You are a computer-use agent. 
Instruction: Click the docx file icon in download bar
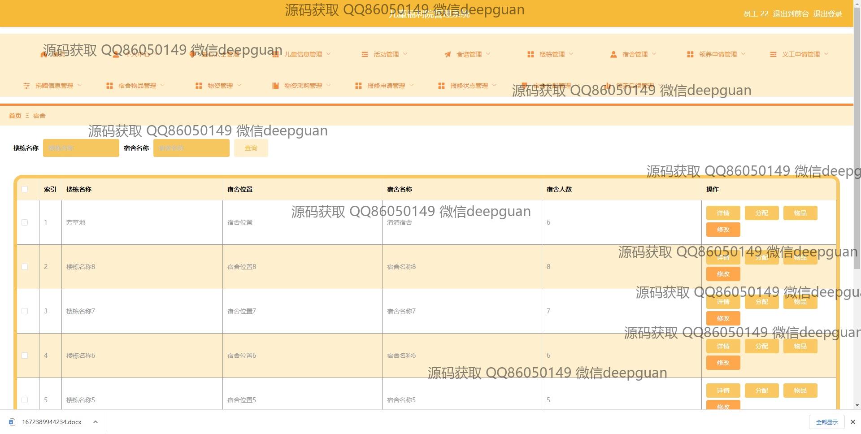pos(12,422)
